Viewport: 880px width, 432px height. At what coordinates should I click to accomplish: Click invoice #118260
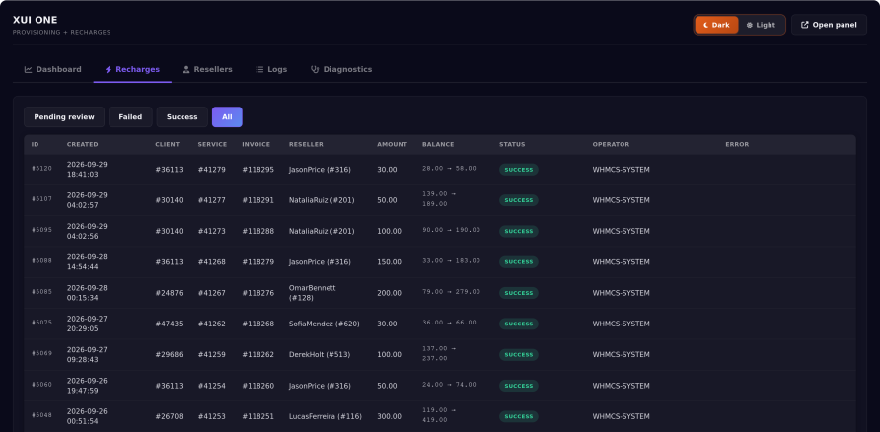tap(258, 386)
